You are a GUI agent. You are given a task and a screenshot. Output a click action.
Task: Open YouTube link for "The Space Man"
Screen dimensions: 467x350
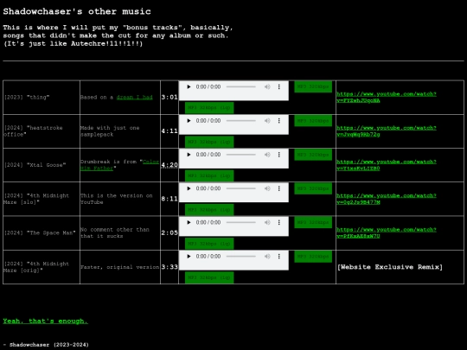(x=387, y=233)
